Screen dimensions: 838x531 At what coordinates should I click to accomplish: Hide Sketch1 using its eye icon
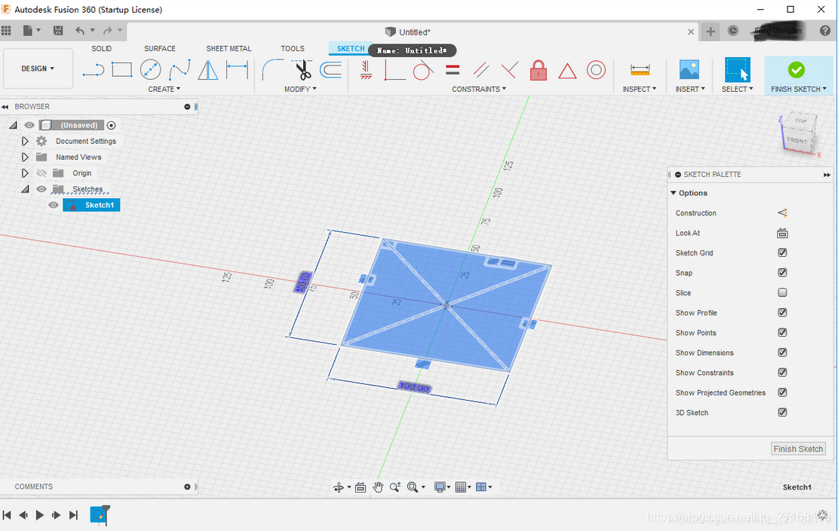[x=54, y=205]
